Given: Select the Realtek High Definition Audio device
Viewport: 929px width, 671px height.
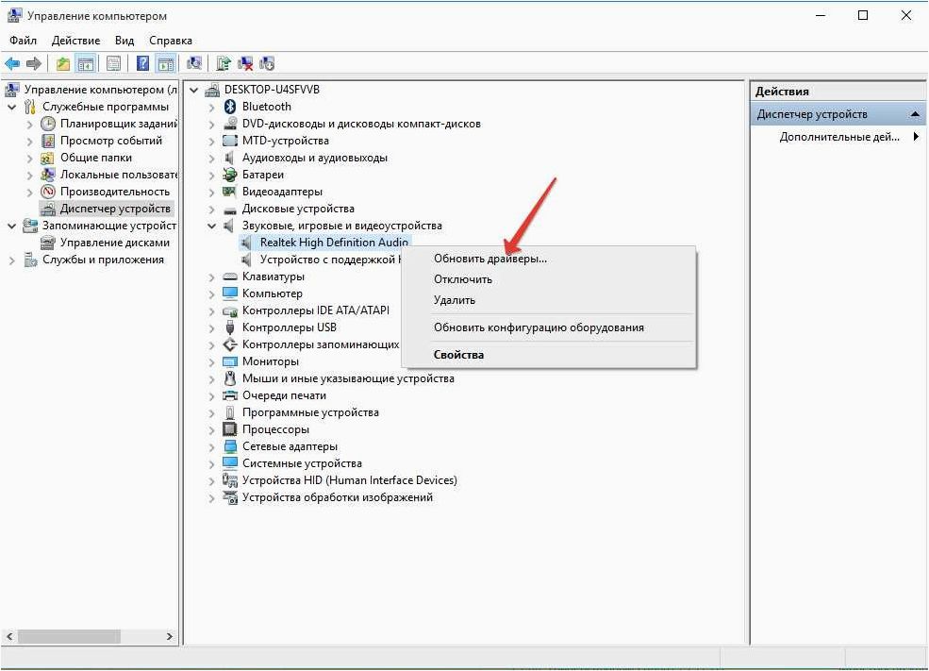Looking at the screenshot, I should coord(334,243).
